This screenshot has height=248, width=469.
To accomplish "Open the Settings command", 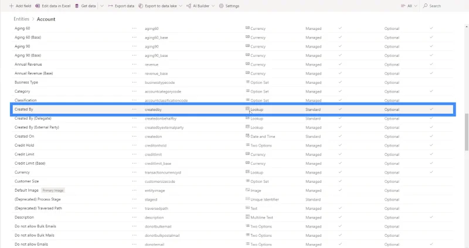I will (229, 6).
